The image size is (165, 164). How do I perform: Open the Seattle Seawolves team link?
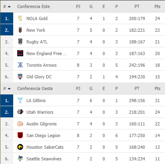[44, 159]
